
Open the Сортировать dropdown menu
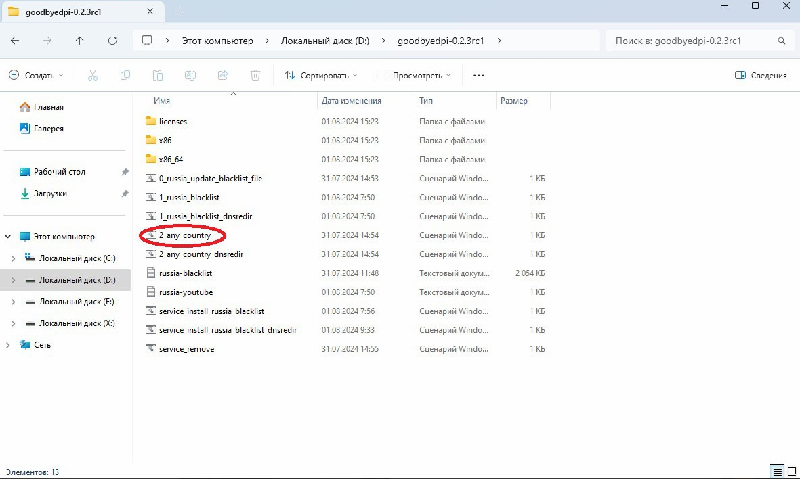pyautogui.click(x=321, y=75)
